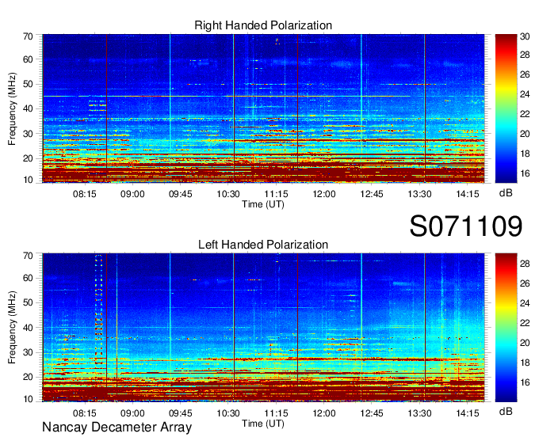Click the 30 MHz tick on the top plot
539x437 pixels.
(x=28, y=134)
